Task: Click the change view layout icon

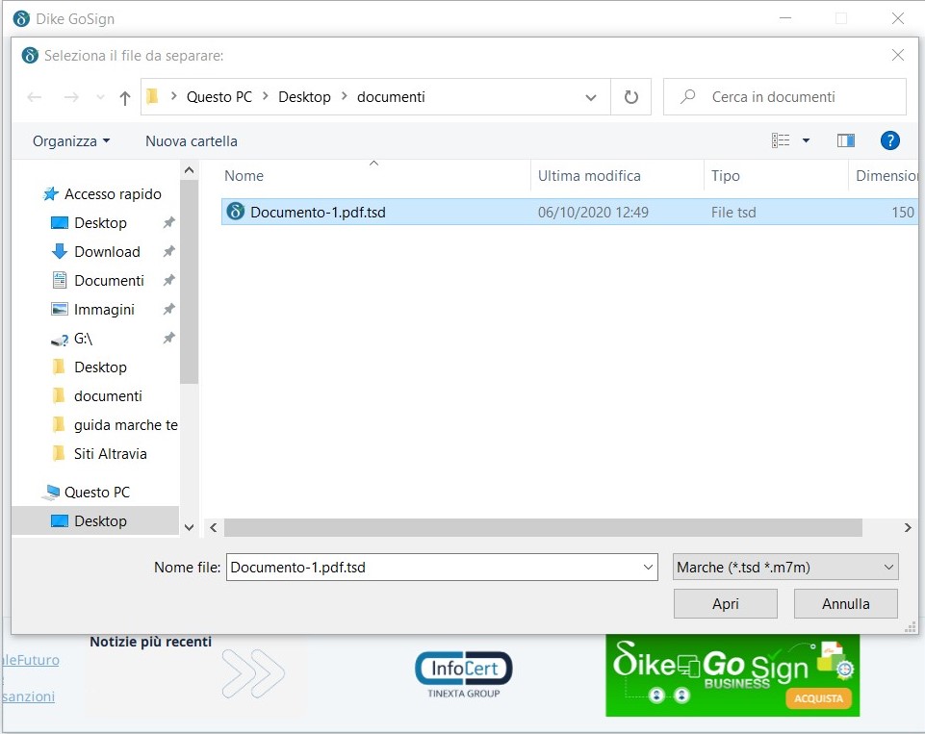Action: point(781,140)
